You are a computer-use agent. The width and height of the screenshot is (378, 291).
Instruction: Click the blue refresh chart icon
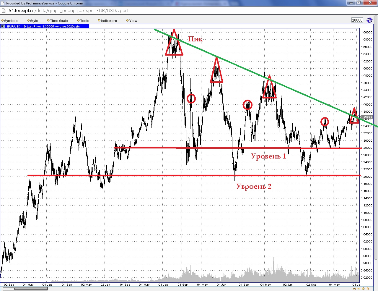pyautogui.click(x=369, y=20)
